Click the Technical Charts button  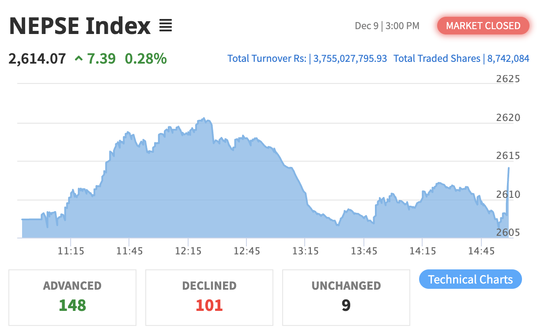(470, 280)
